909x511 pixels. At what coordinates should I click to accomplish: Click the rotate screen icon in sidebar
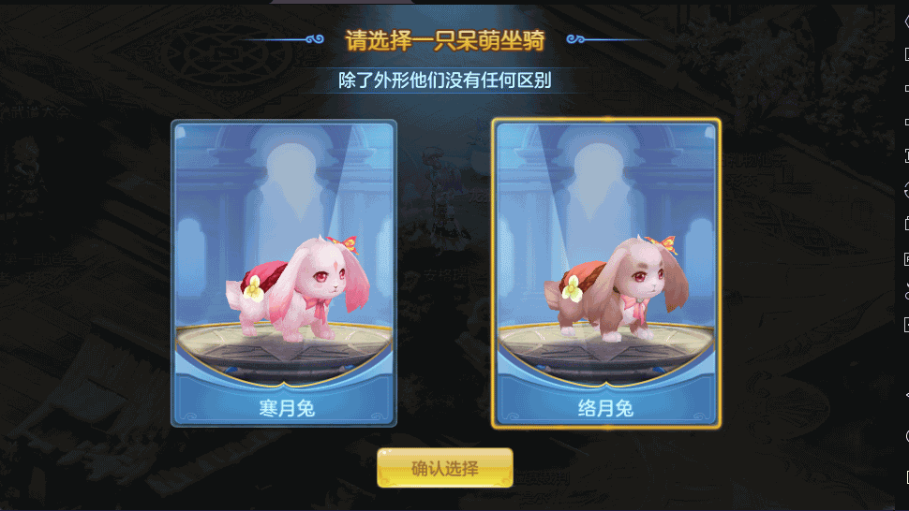(x=906, y=190)
